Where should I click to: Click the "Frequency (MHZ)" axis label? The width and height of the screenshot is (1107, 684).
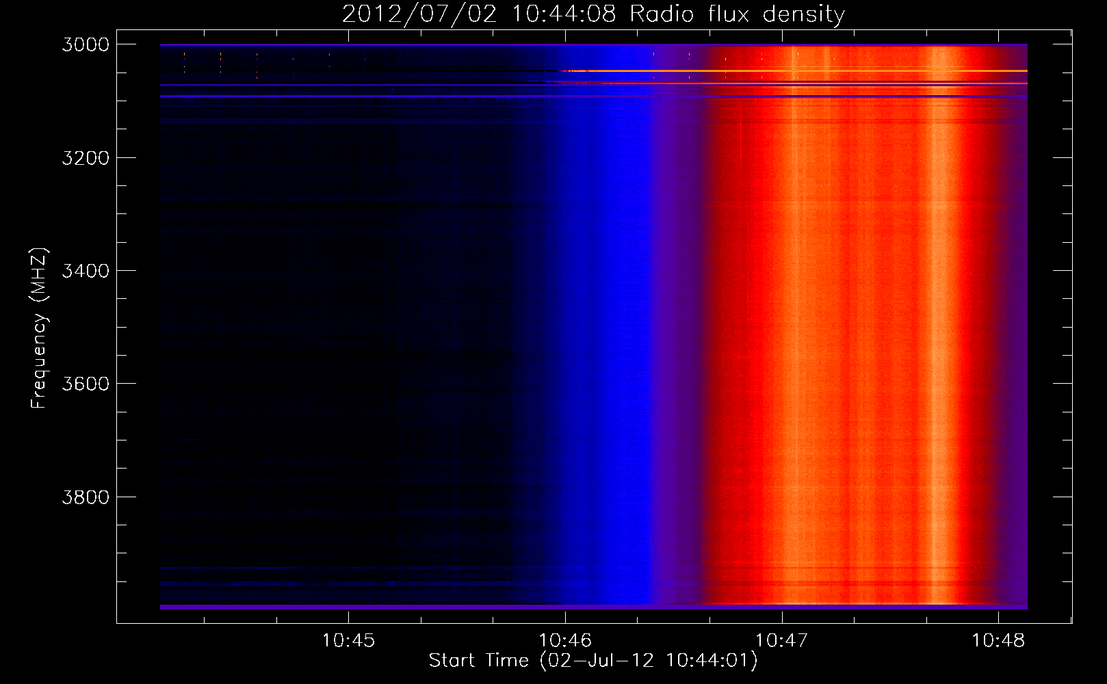(39, 328)
